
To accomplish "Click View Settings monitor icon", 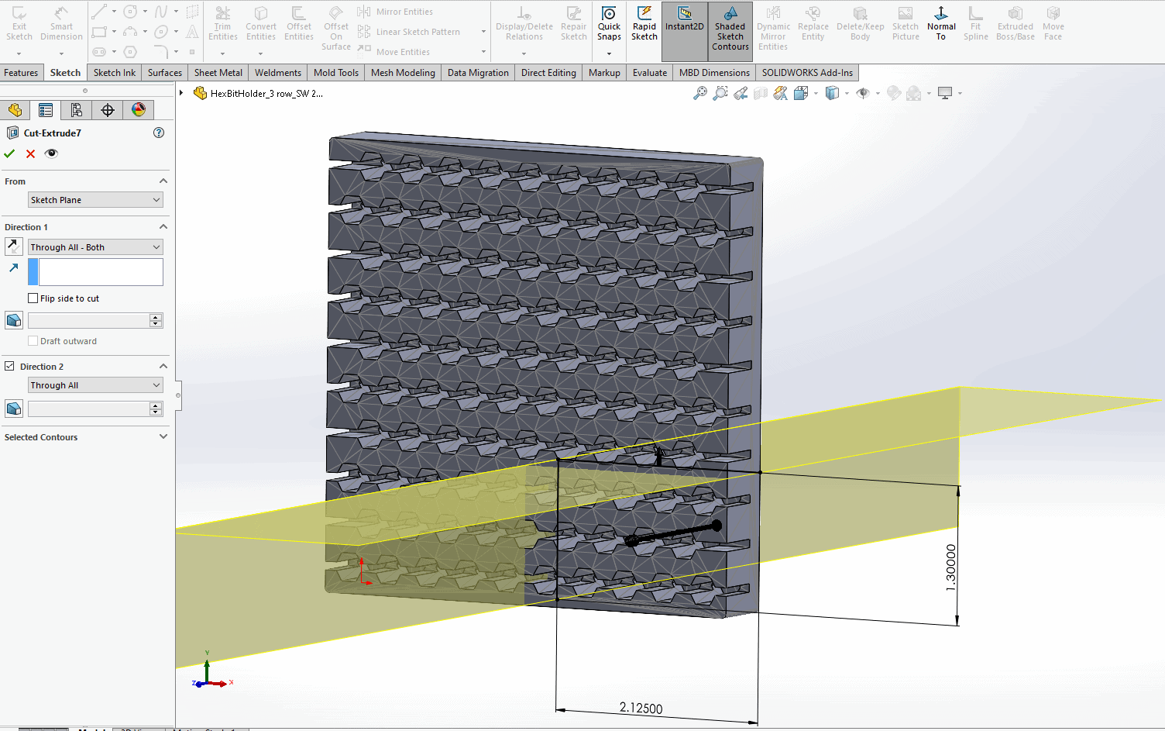I will pyautogui.click(x=945, y=93).
